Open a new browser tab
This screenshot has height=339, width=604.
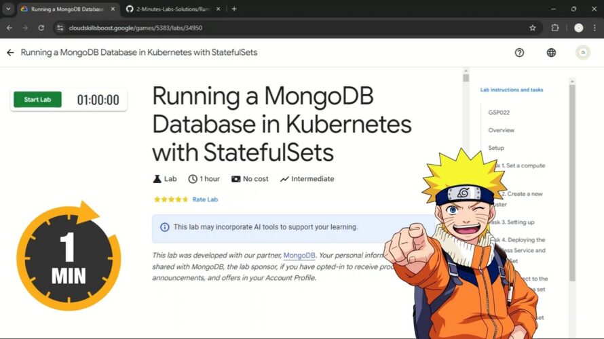[x=234, y=9]
